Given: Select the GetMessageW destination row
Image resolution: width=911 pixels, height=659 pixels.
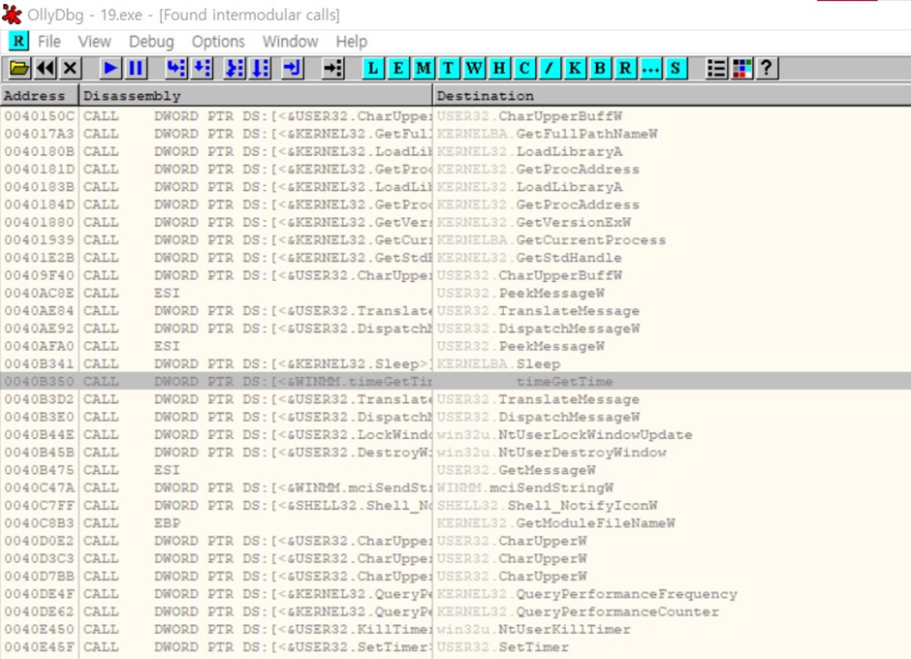Looking at the screenshot, I should pyautogui.click(x=455, y=470).
